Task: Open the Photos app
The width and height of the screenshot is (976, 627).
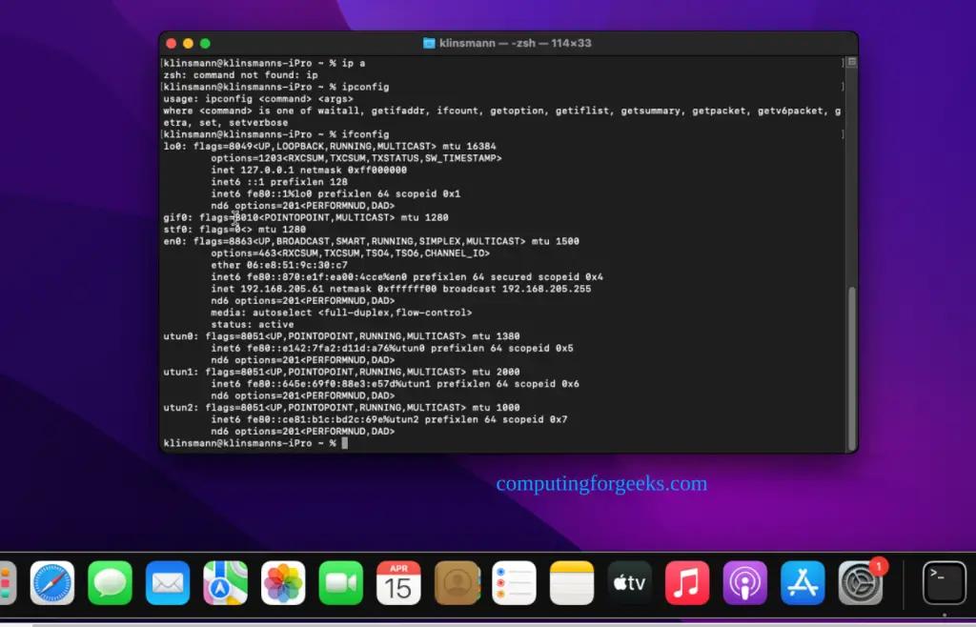Action: point(283,583)
